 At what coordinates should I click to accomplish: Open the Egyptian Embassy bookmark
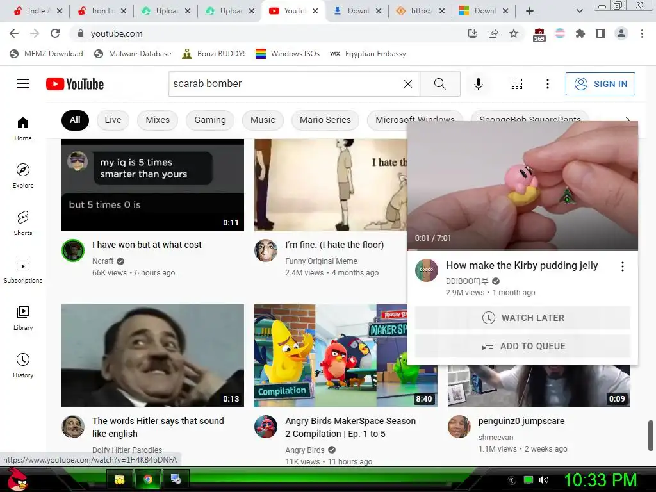[x=368, y=54]
